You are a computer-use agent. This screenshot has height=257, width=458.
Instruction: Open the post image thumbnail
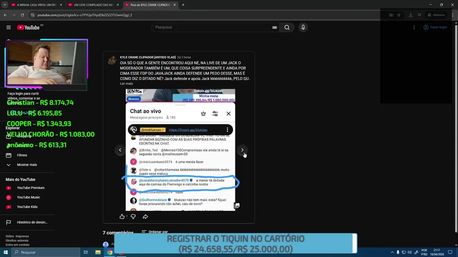pyautogui.click(x=180, y=150)
